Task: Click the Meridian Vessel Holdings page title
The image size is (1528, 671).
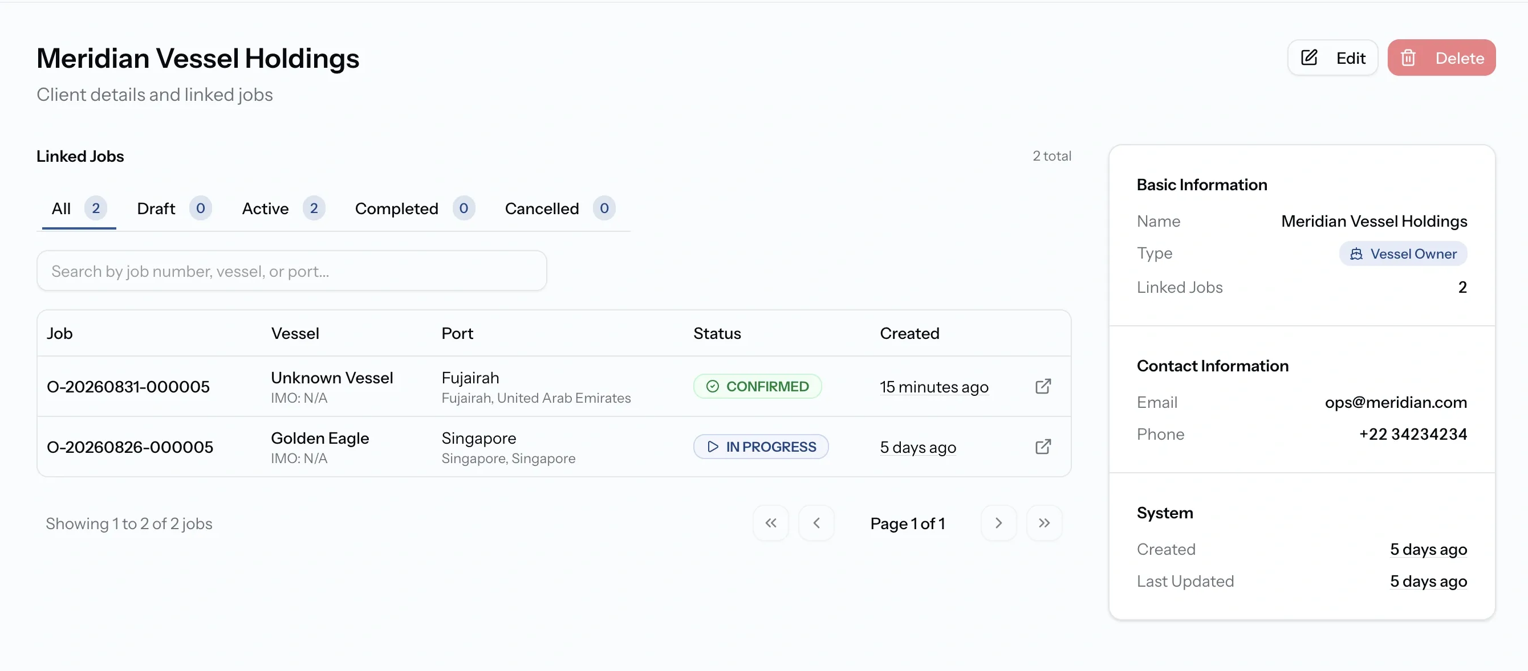Action: [x=197, y=58]
